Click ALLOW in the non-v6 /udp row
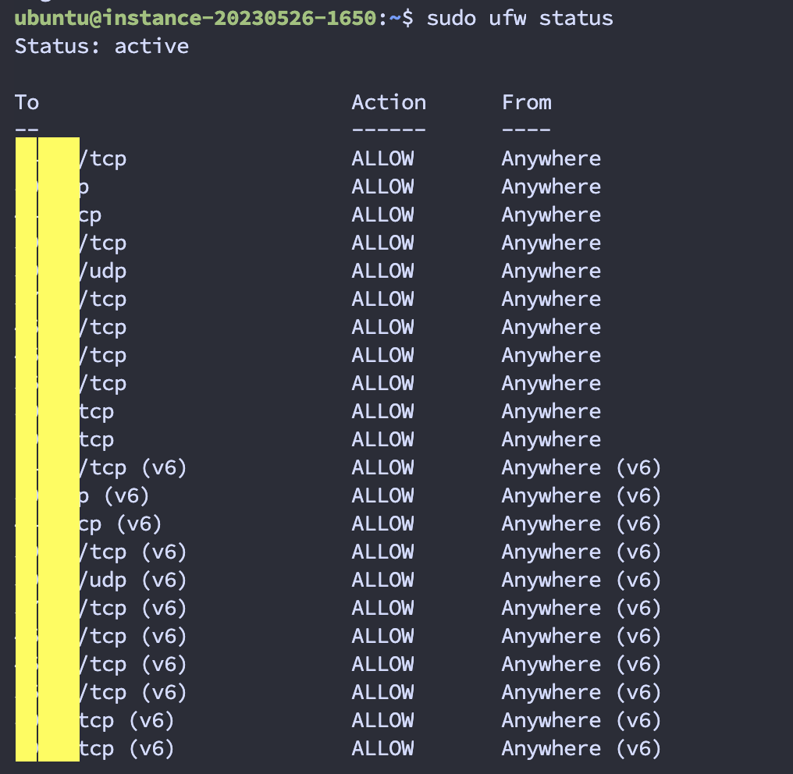 pos(382,271)
